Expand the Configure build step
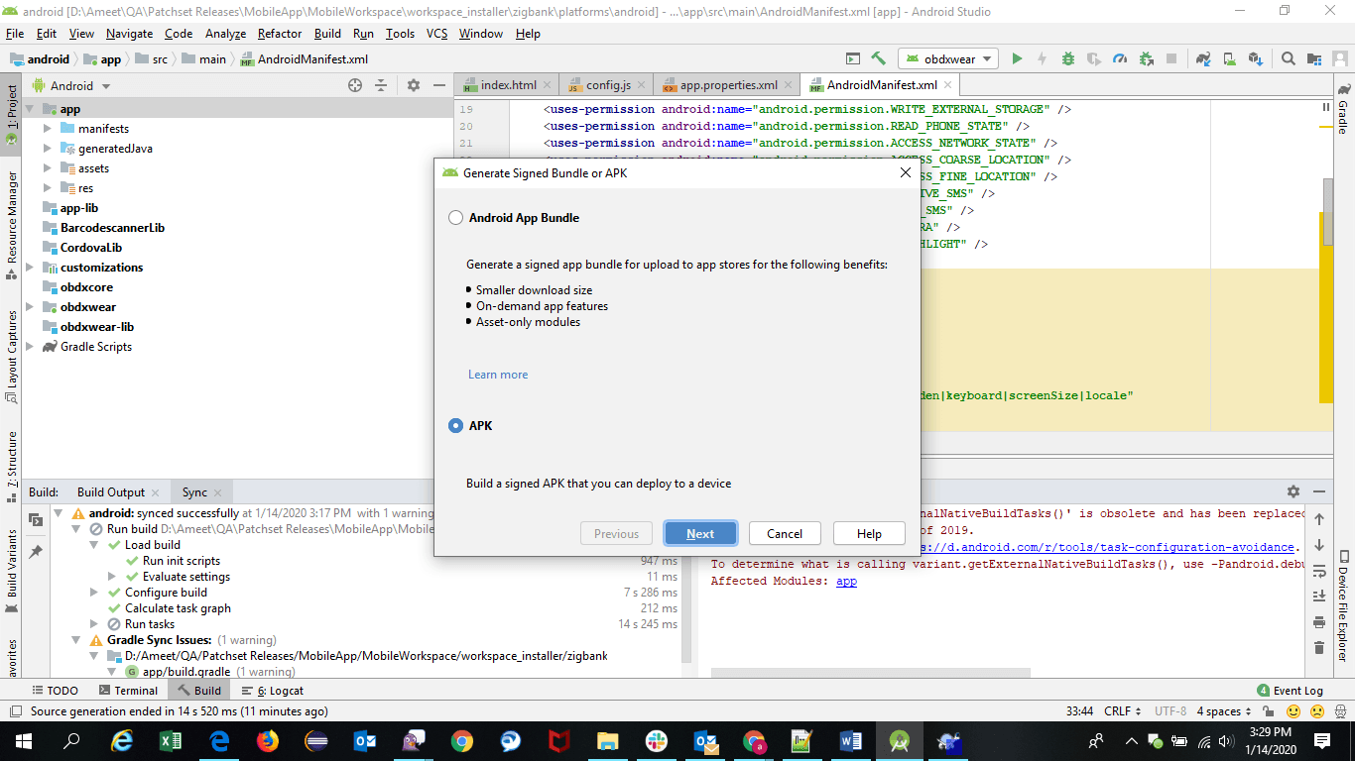 (x=94, y=593)
